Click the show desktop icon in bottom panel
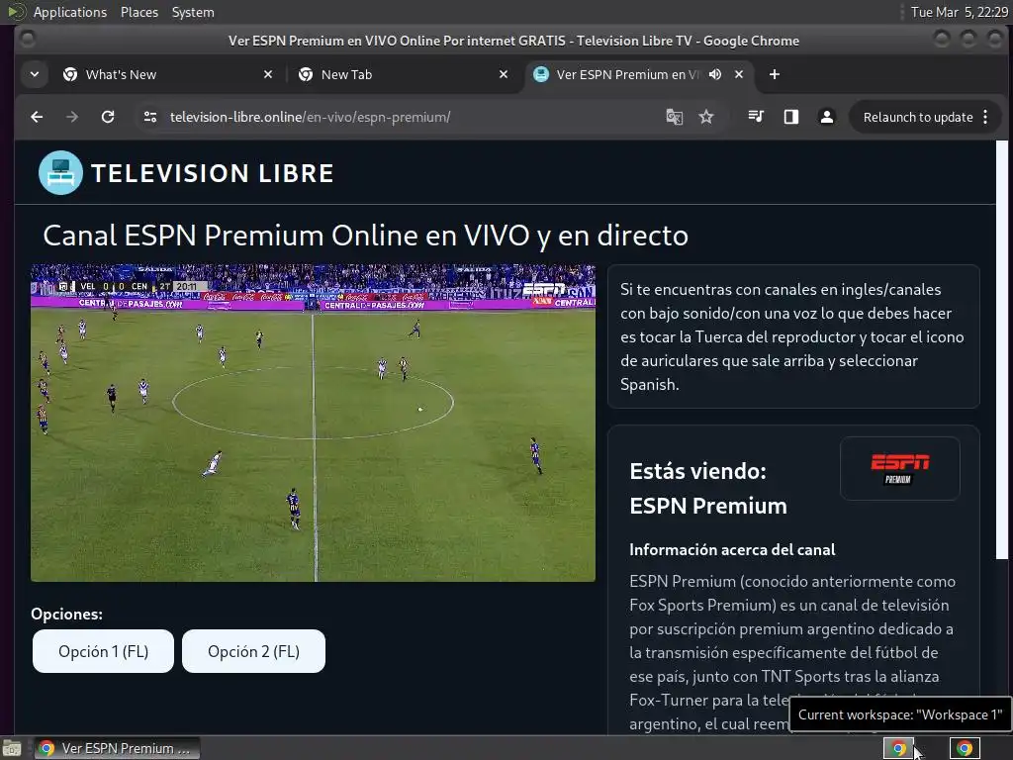The image size is (1013, 760). (x=12, y=748)
